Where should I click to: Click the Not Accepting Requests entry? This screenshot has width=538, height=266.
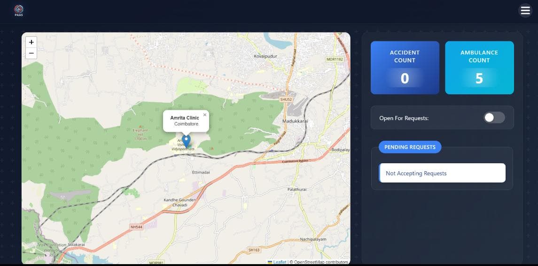[442, 173]
